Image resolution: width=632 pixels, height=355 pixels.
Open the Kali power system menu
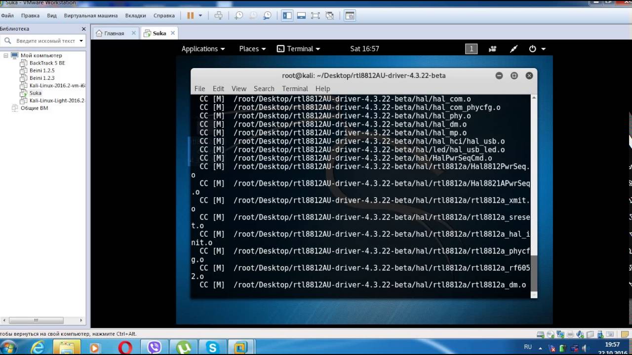537,49
